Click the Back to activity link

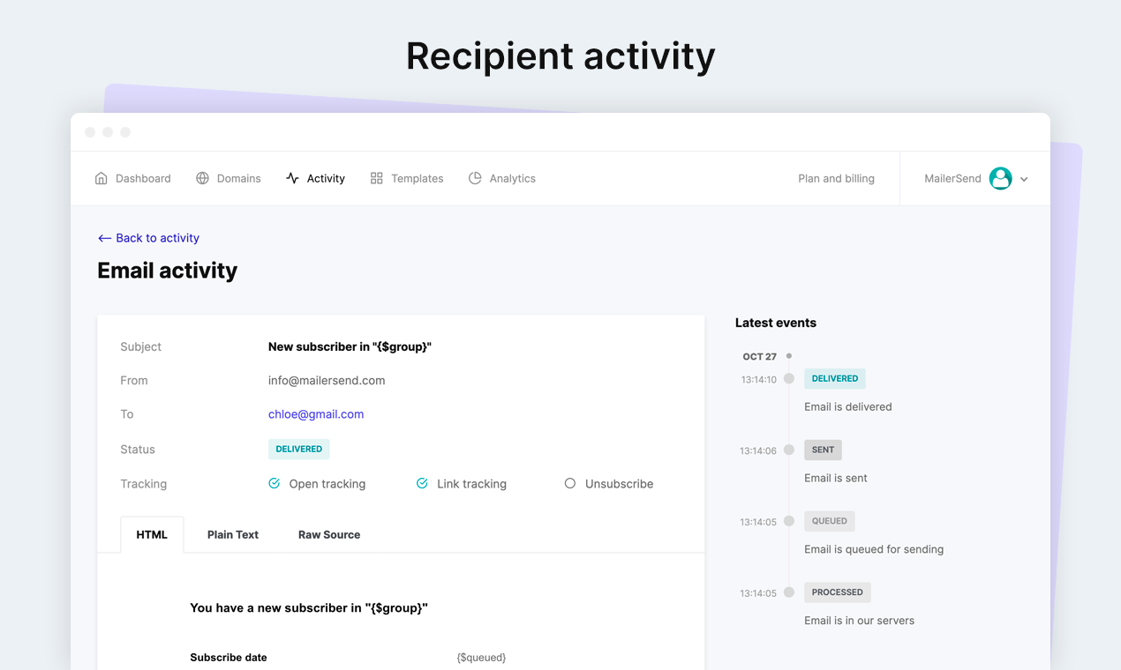[157, 238]
